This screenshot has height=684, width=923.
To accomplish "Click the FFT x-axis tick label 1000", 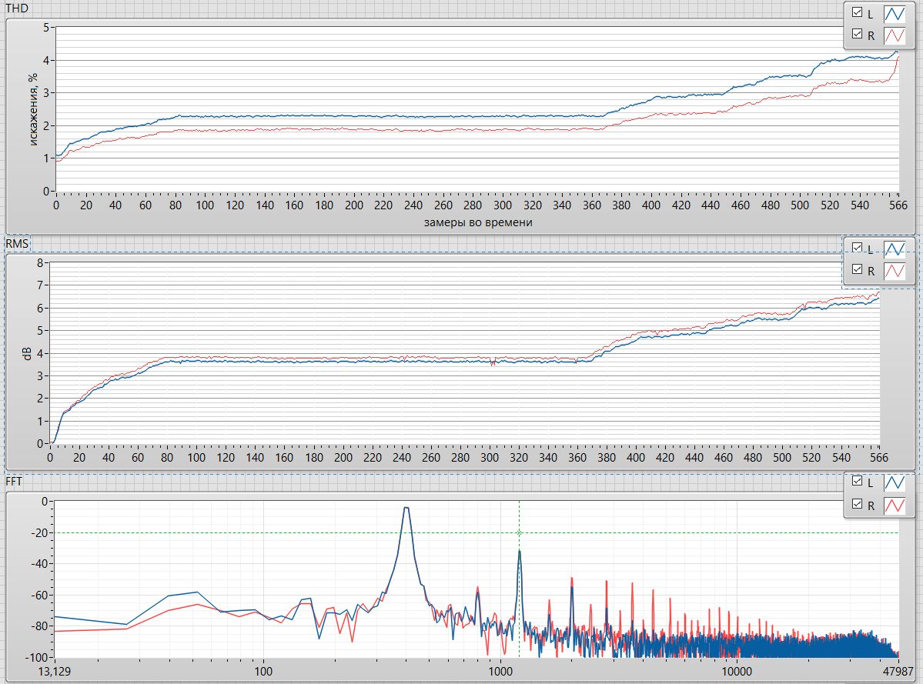I will (500, 671).
